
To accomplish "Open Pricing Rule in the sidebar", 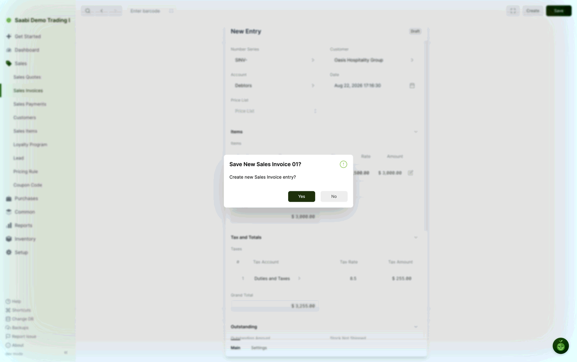I will click(26, 172).
